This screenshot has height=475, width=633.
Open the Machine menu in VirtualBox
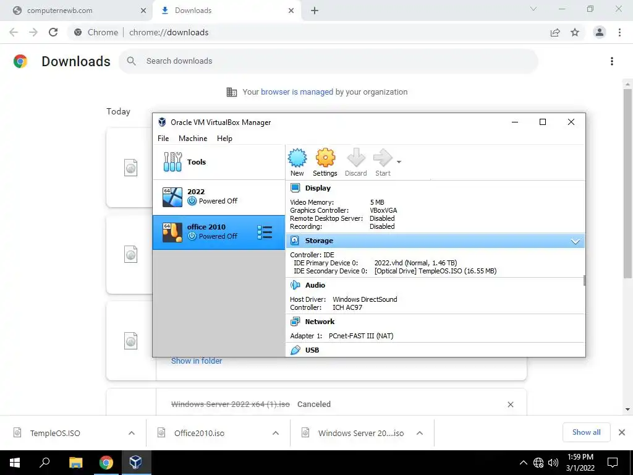click(x=193, y=138)
